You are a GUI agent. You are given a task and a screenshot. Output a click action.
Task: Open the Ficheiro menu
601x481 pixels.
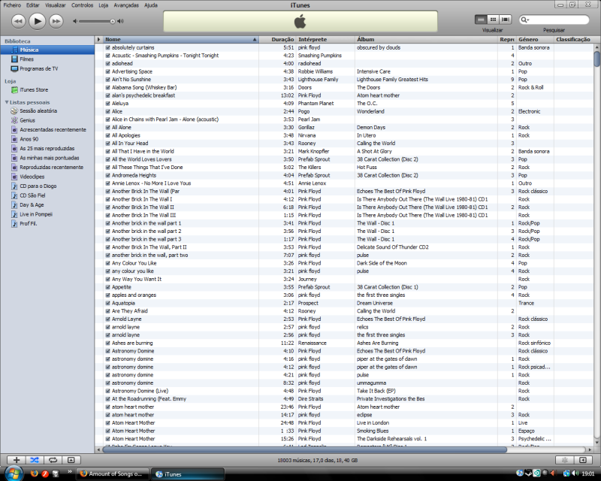coord(12,5)
